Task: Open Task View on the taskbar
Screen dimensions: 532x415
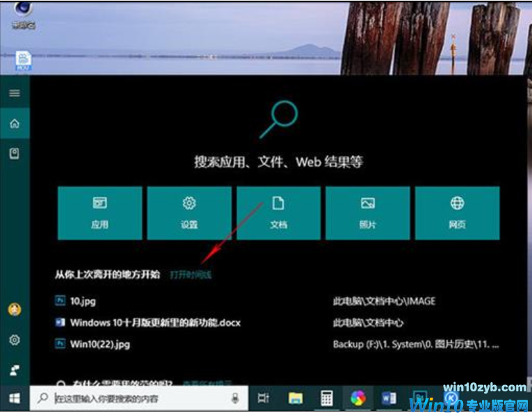Action: point(264,398)
